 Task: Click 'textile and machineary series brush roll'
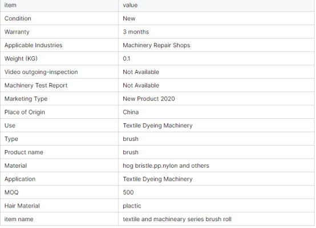(177, 219)
